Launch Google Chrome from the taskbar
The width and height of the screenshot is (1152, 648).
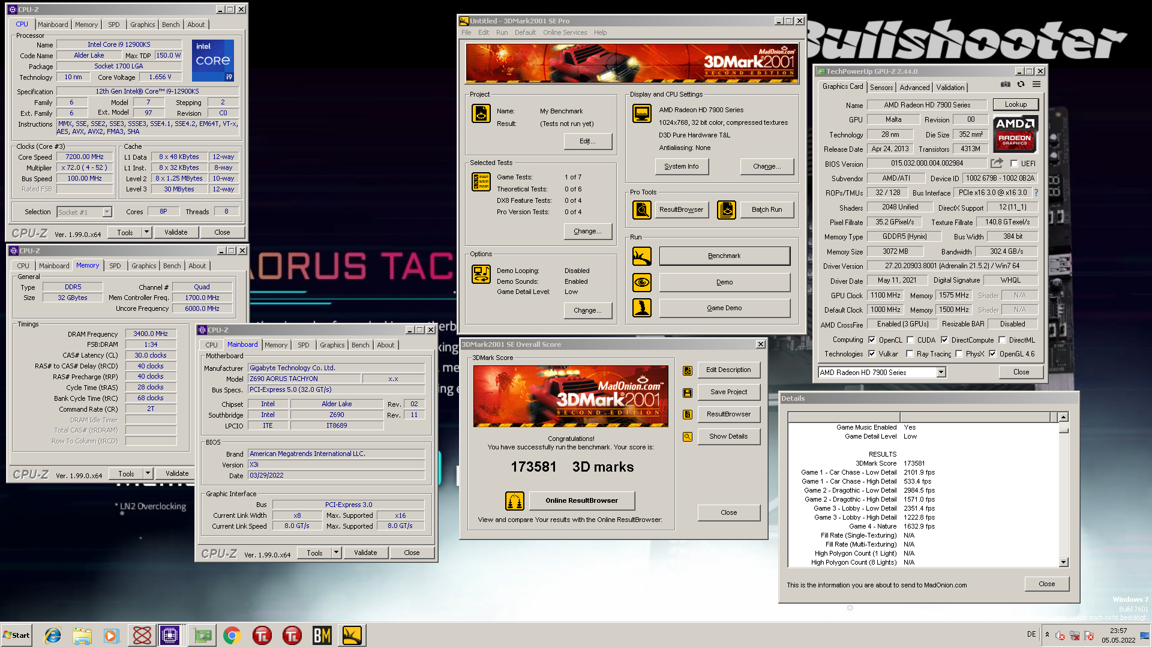pos(232,635)
